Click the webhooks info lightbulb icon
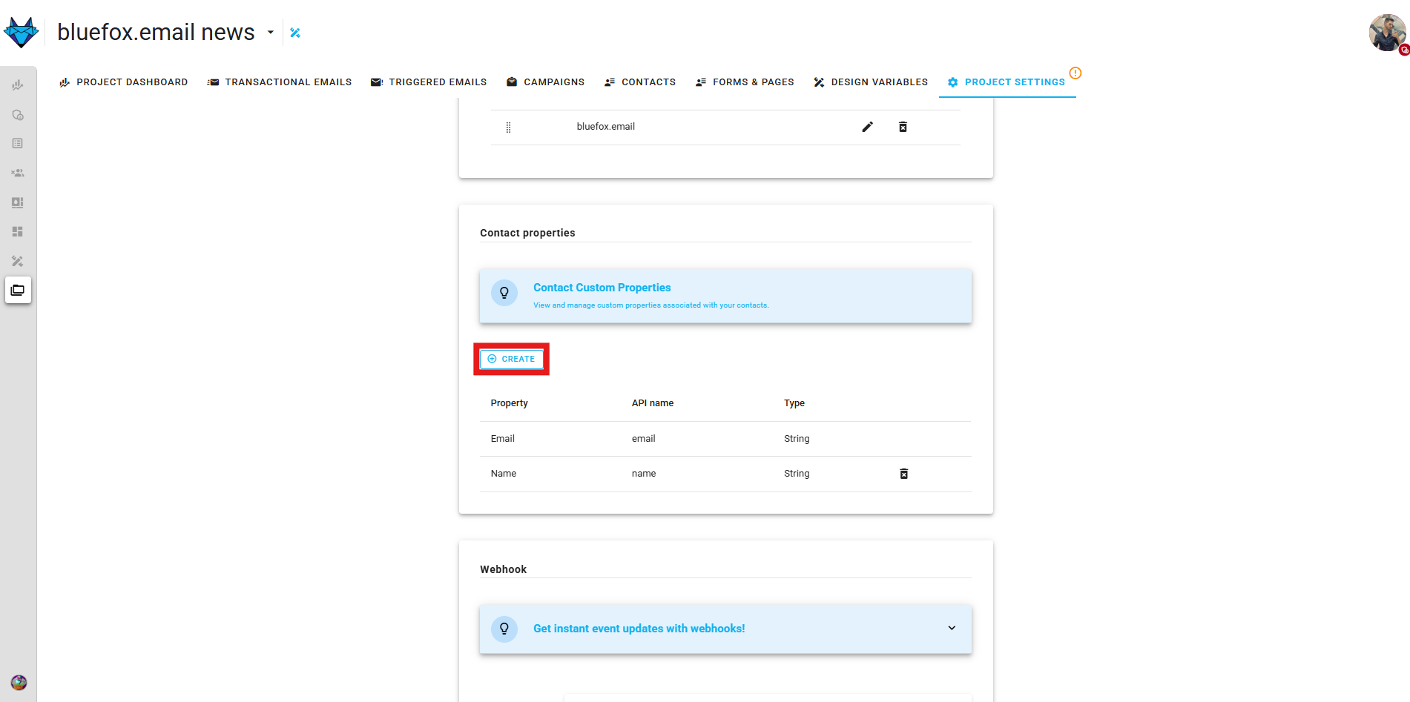Screen dimensions: 1410x702 point(504,629)
